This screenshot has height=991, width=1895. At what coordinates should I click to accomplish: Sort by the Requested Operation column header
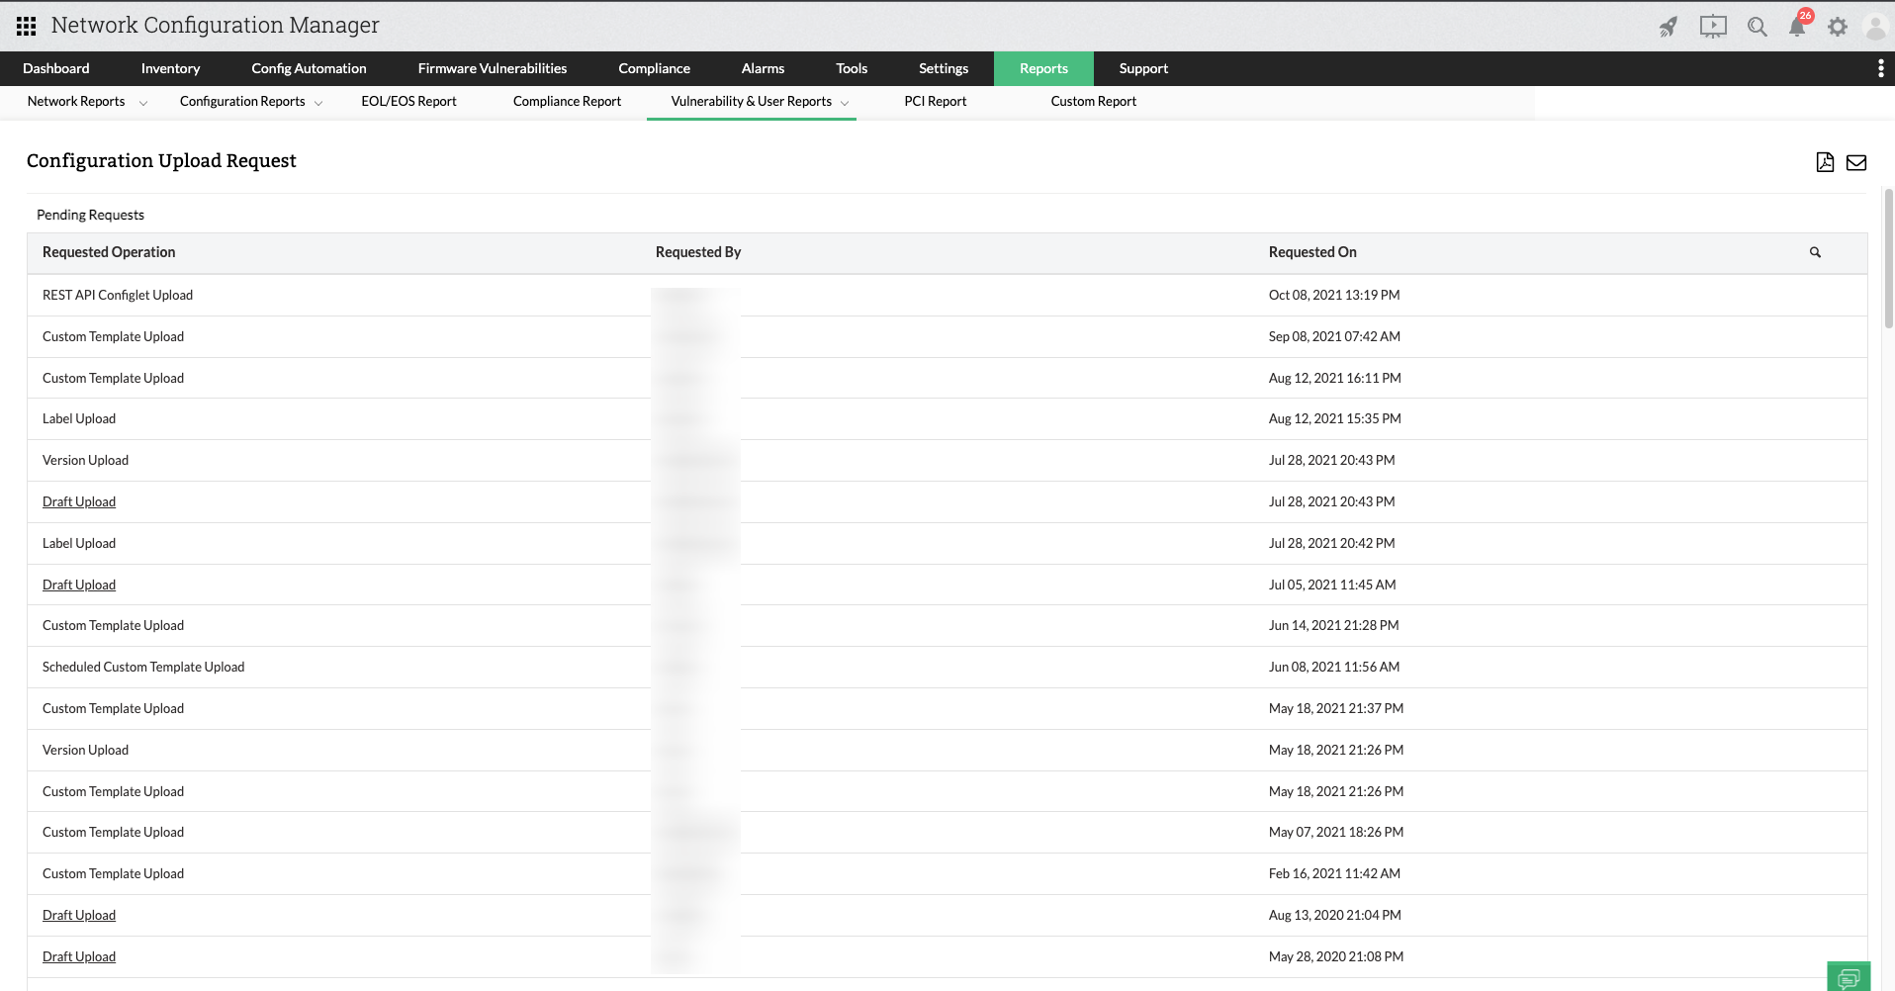point(109,252)
